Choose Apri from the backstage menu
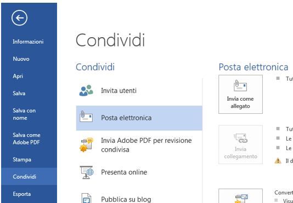 (x=18, y=76)
